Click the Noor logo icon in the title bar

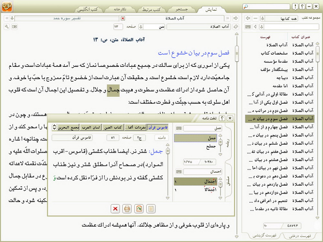pyautogui.click(x=7, y=6)
